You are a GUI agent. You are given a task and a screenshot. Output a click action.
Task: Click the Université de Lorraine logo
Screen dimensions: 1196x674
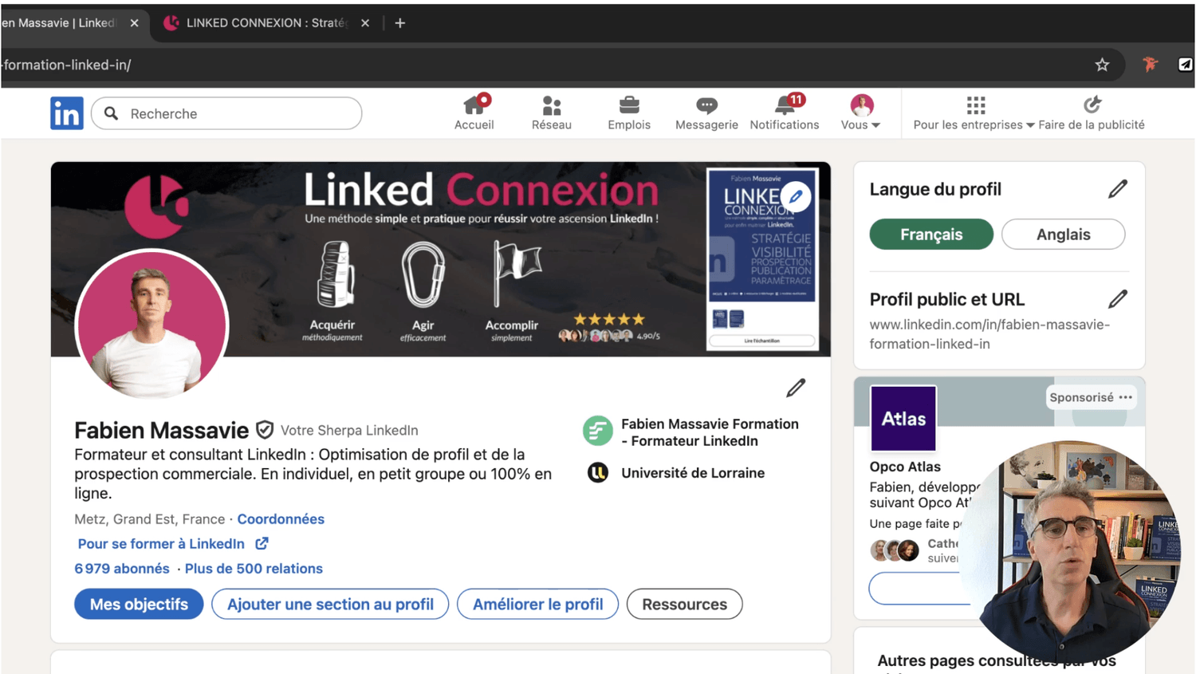tap(598, 473)
